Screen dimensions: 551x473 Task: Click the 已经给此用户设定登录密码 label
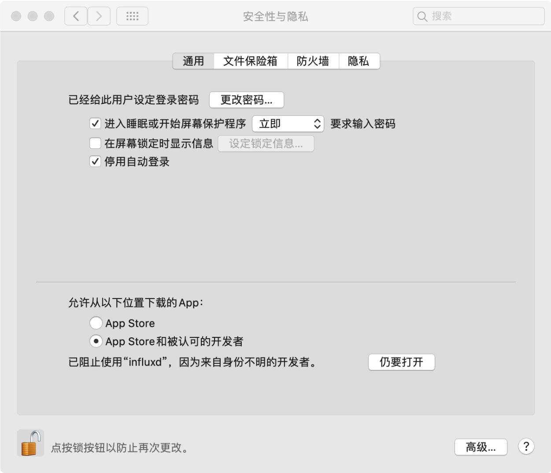[133, 100]
